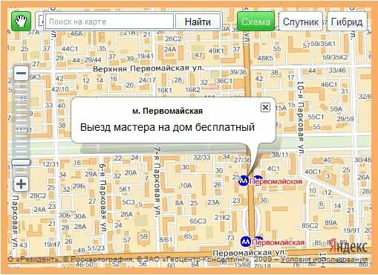Click building number 46С1

click(x=329, y=85)
